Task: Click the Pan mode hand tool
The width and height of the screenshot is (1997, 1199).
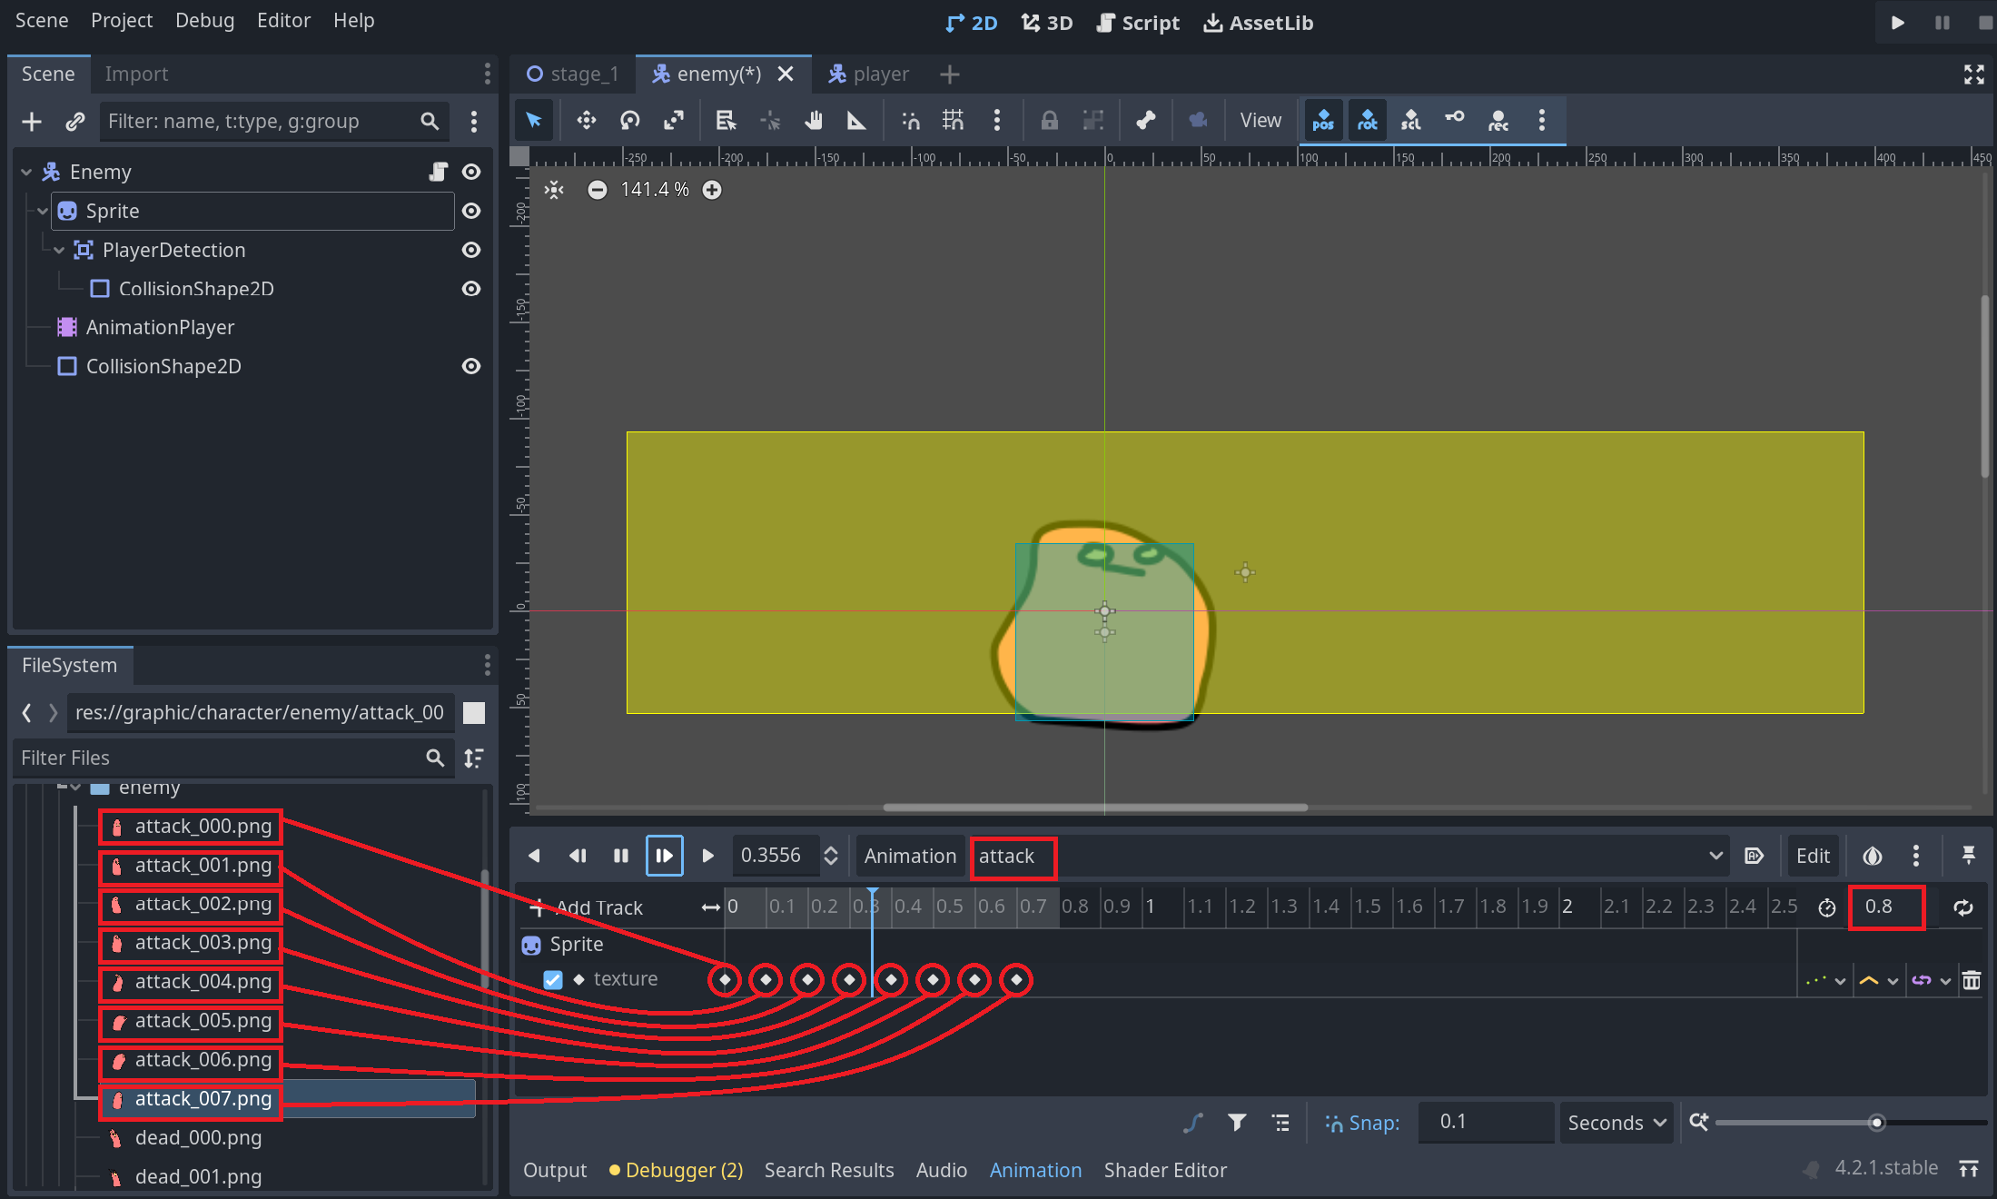Action: [x=813, y=121]
